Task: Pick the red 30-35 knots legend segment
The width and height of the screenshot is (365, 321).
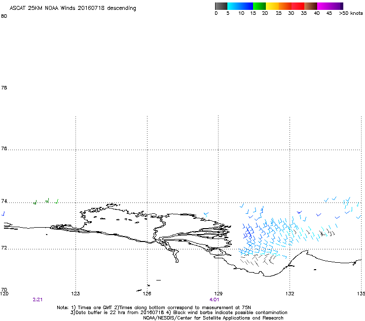Action: tap(298, 6)
